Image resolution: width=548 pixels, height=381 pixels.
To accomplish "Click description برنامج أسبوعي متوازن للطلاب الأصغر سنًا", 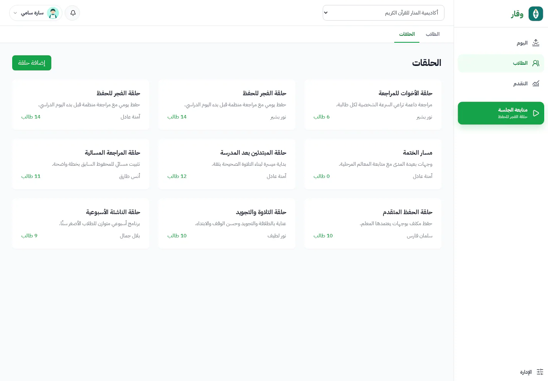I will [99, 224].
